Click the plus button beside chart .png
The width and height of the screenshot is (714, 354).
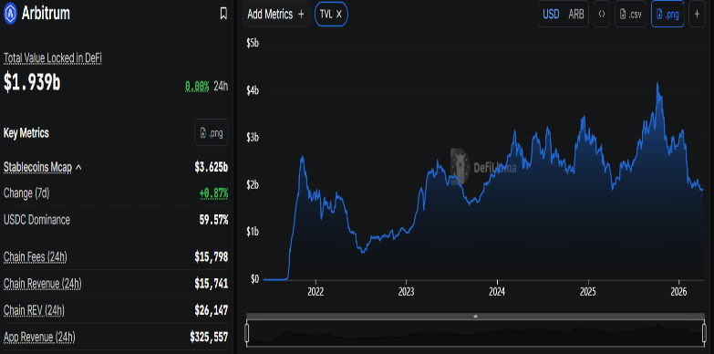tap(698, 14)
